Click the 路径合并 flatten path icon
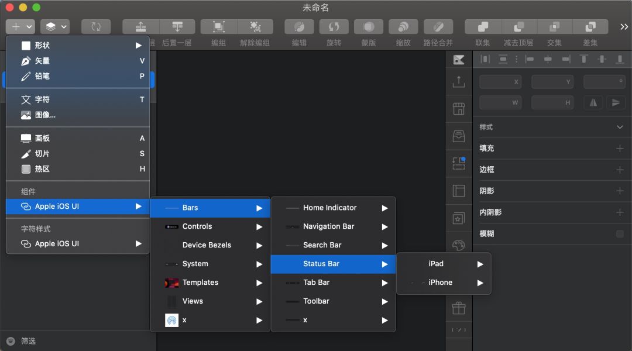This screenshot has height=351, width=632. [x=438, y=26]
